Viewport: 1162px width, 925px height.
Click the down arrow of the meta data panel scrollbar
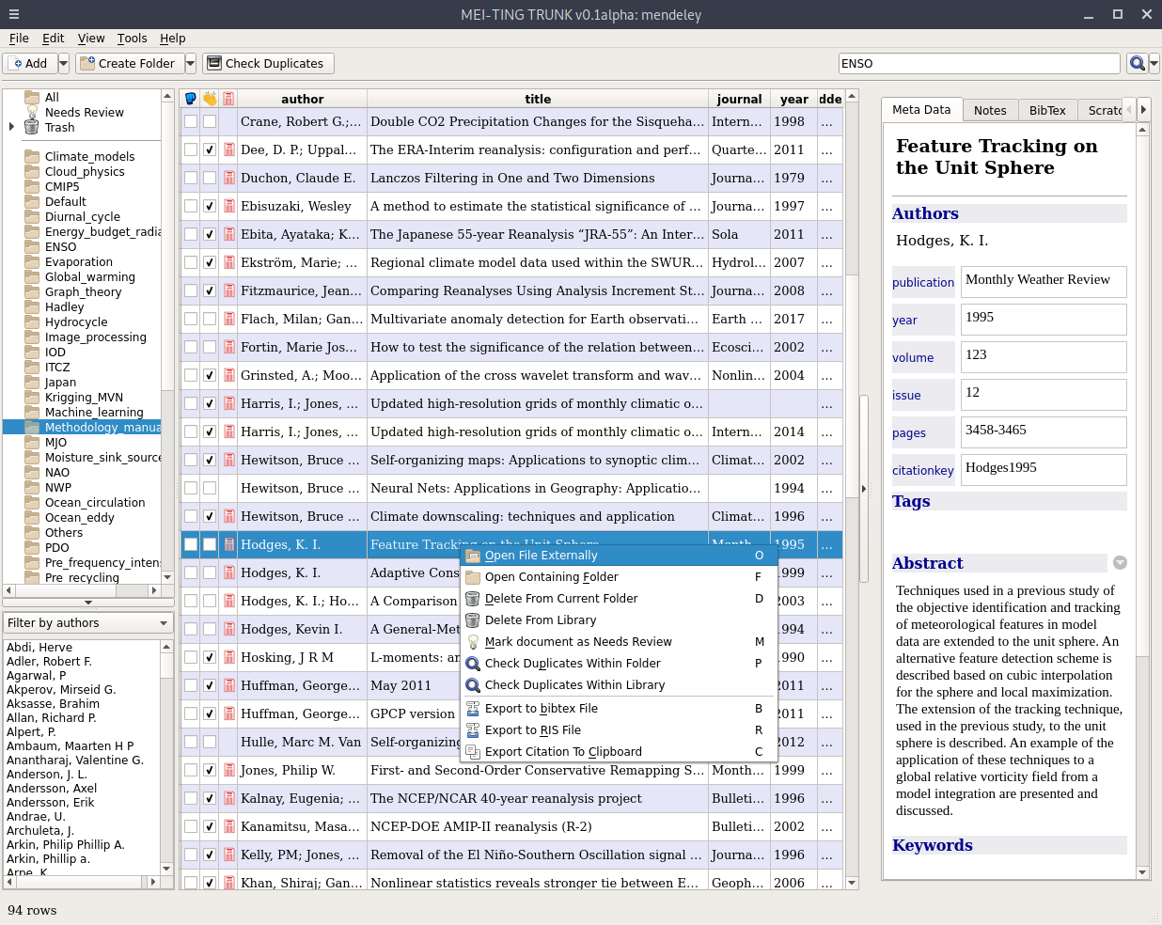[x=1143, y=872]
